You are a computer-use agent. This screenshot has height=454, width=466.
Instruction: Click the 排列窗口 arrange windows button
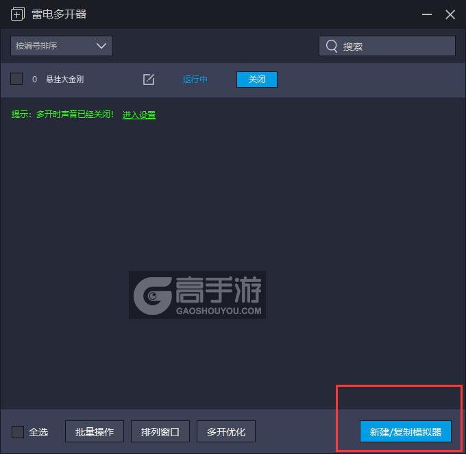pos(160,431)
